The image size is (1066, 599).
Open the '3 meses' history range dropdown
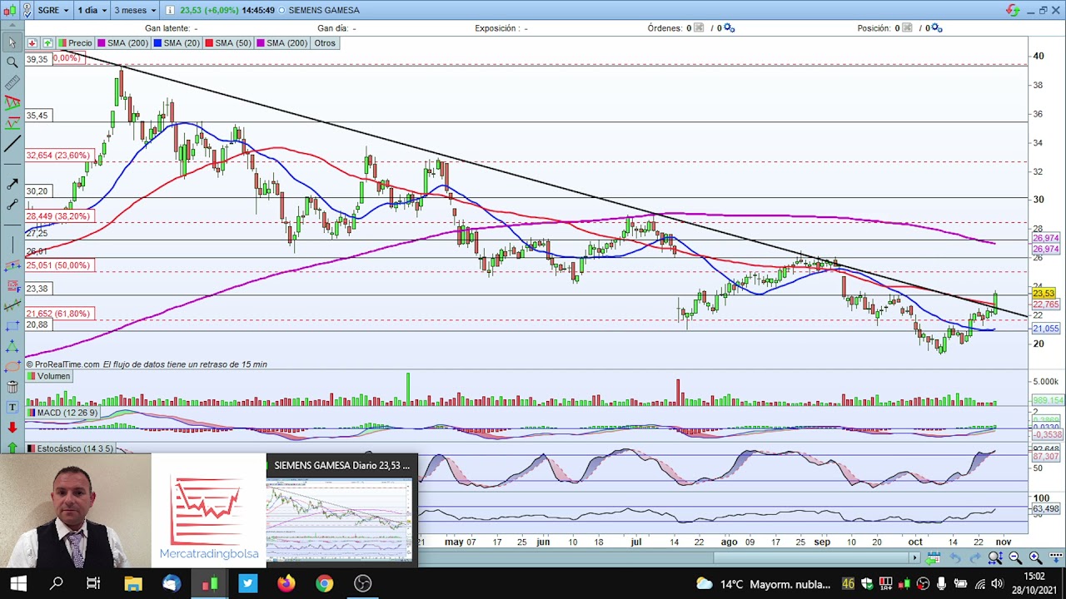(135, 10)
